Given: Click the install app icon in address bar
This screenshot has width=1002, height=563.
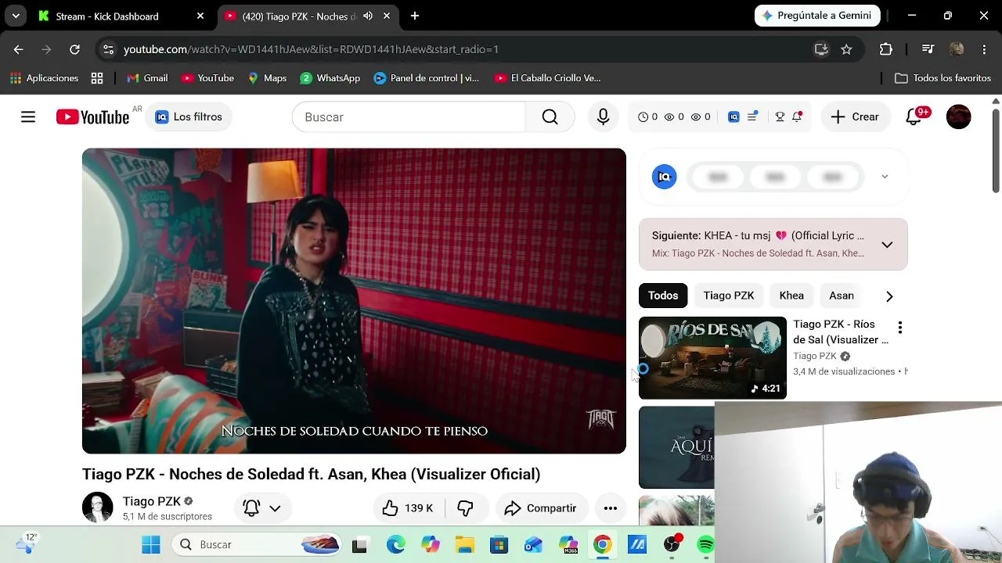Looking at the screenshot, I should [x=821, y=49].
